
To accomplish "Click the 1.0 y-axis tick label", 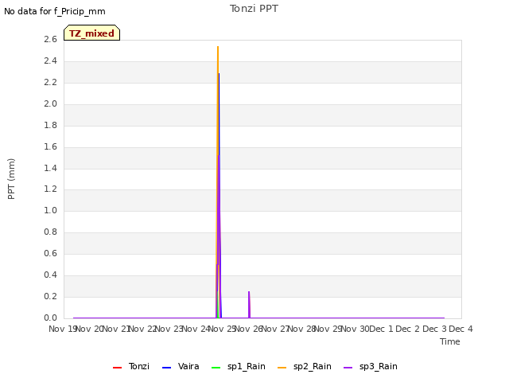I will 51,211.
